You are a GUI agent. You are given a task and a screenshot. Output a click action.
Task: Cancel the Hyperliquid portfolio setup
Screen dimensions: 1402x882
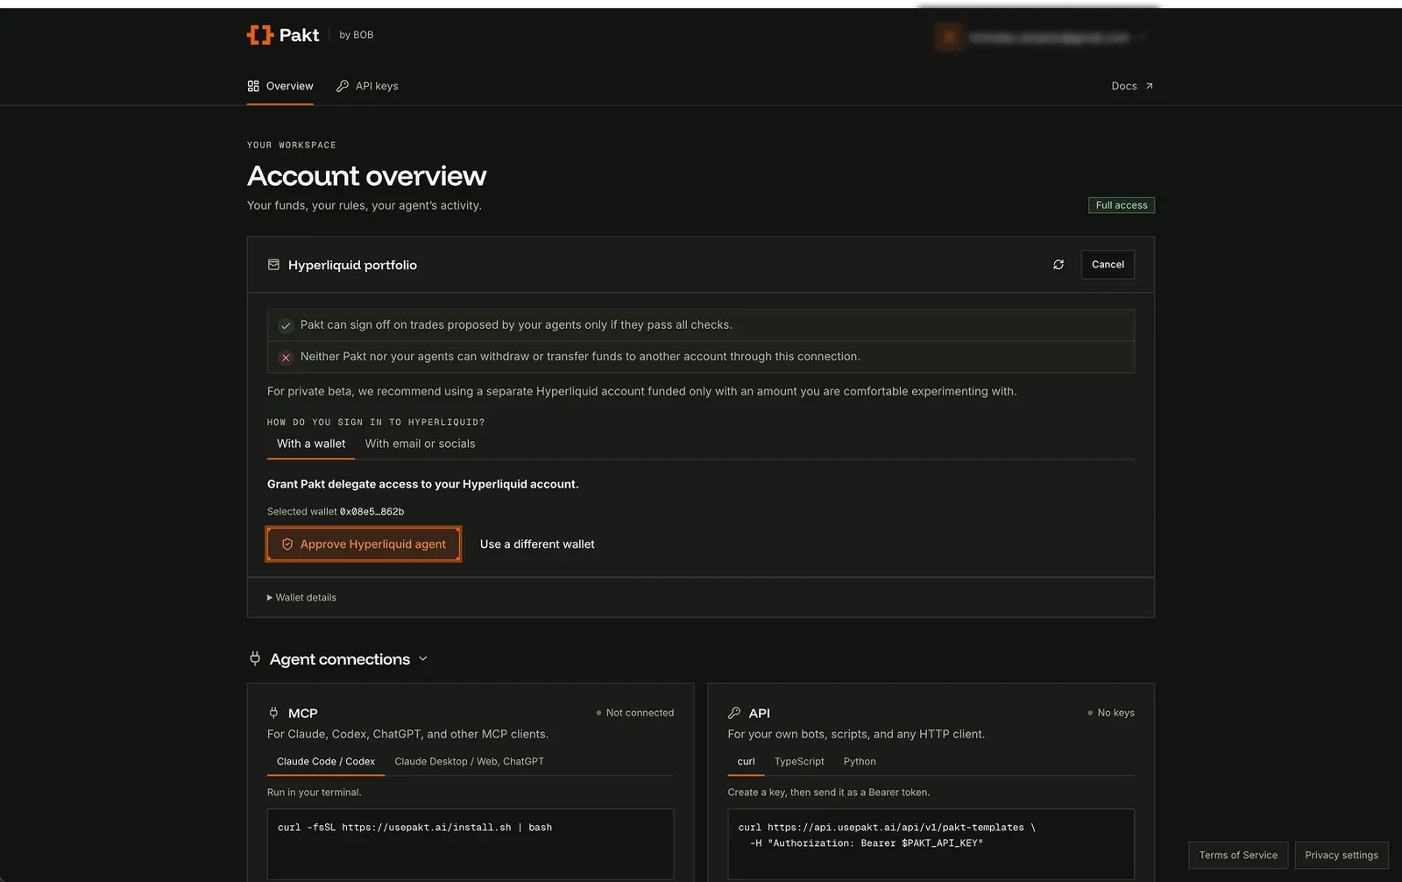tap(1108, 265)
